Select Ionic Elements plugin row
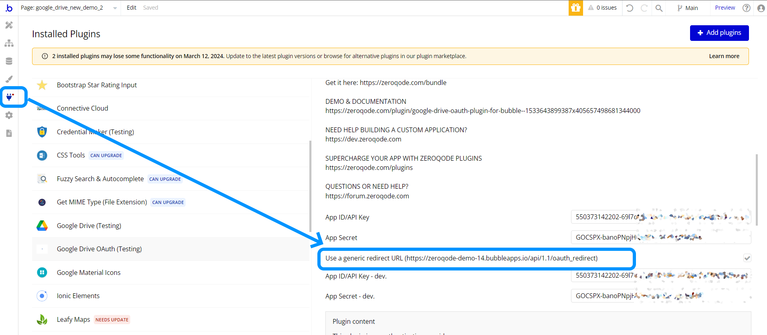Viewport: 767px width, 335px height. click(171, 296)
